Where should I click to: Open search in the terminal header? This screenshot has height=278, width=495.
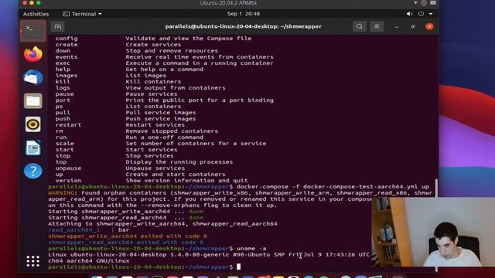[360, 26]
